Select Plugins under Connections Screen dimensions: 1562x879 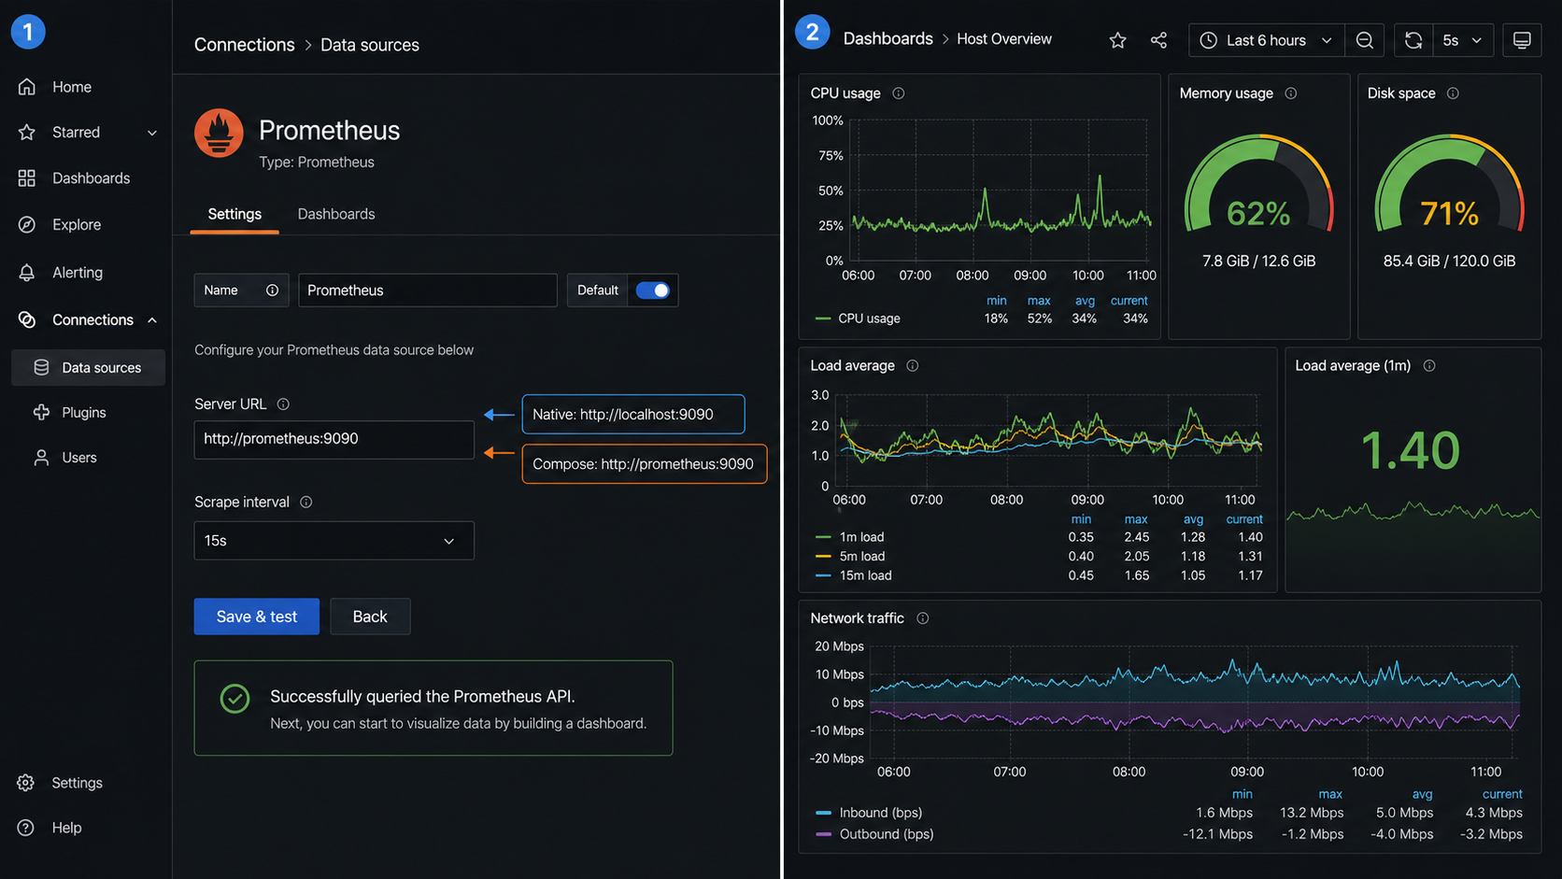click(x=84, y=413)
